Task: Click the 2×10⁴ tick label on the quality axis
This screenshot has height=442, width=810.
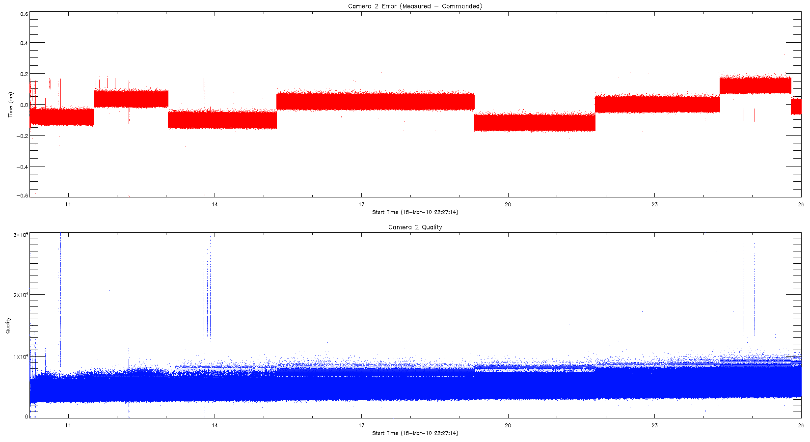Action: pyautogui.click(x=20, y=295)
